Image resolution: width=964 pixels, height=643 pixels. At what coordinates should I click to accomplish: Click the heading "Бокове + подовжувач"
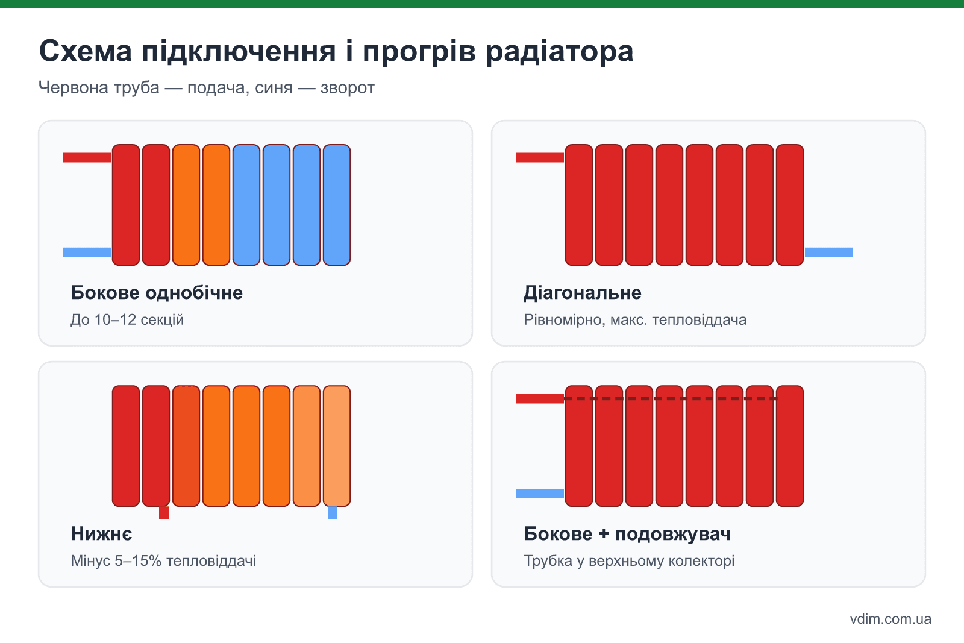627,534
